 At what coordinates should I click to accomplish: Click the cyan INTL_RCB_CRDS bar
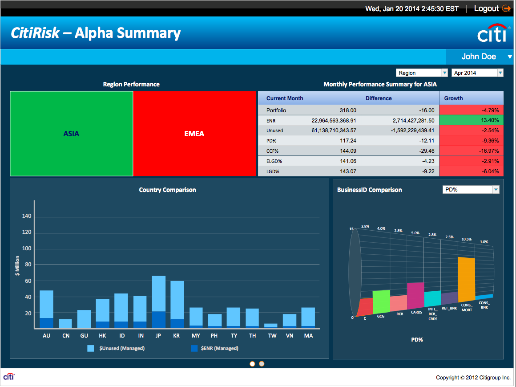coord(433,299)
